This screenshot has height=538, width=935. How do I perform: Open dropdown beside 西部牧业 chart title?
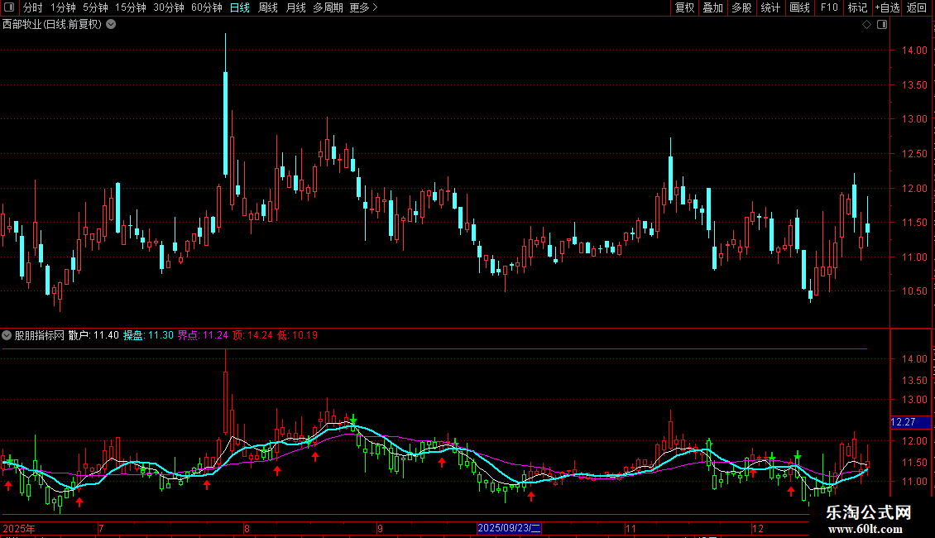point(111,25)
